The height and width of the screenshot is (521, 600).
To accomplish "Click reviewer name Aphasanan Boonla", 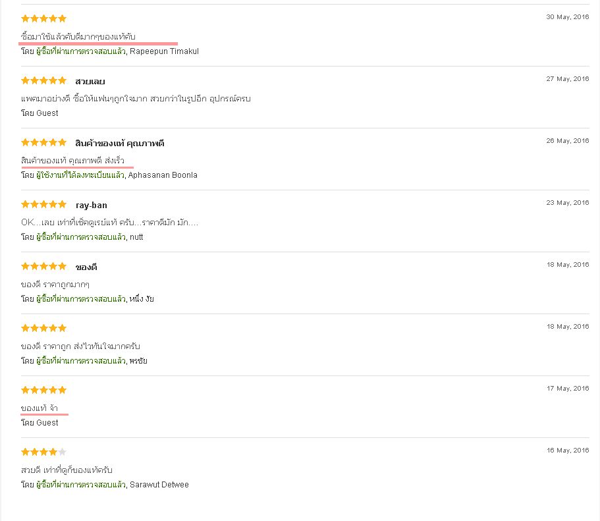I will pos(163,175).
